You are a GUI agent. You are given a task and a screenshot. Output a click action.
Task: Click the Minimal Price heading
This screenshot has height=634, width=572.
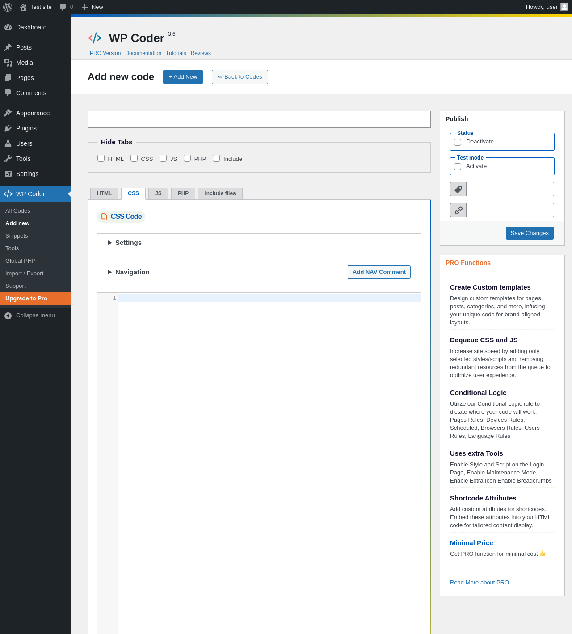[x=471, y=543]
